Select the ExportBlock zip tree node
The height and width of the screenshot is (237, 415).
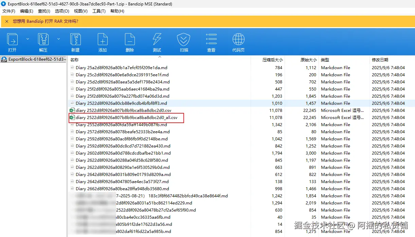click(x=33, y=59)
